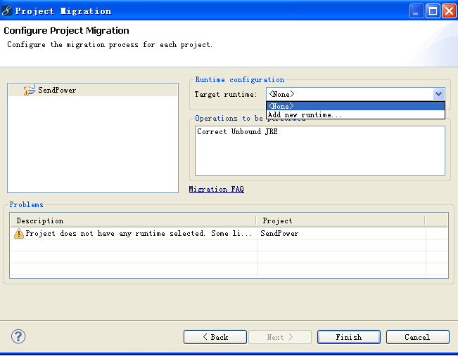
Task: Select the SendPower label in project list
Action: (57, 90)
